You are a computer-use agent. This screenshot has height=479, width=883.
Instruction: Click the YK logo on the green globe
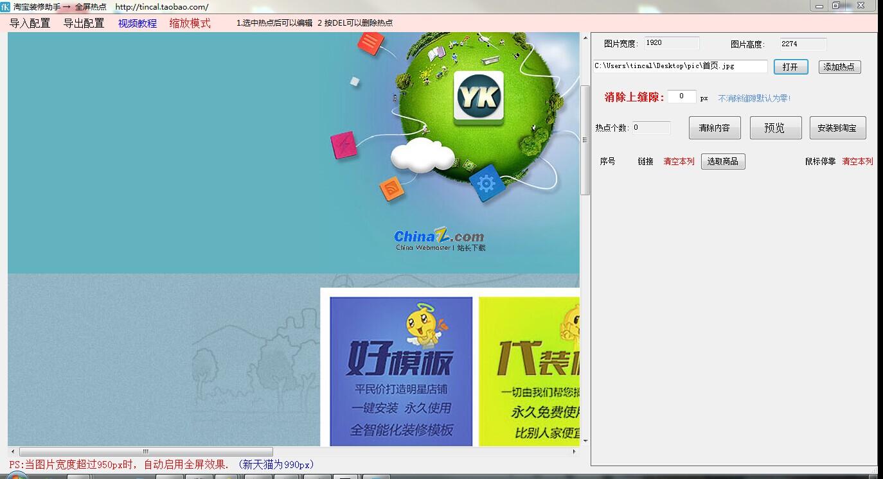point(479,98)
